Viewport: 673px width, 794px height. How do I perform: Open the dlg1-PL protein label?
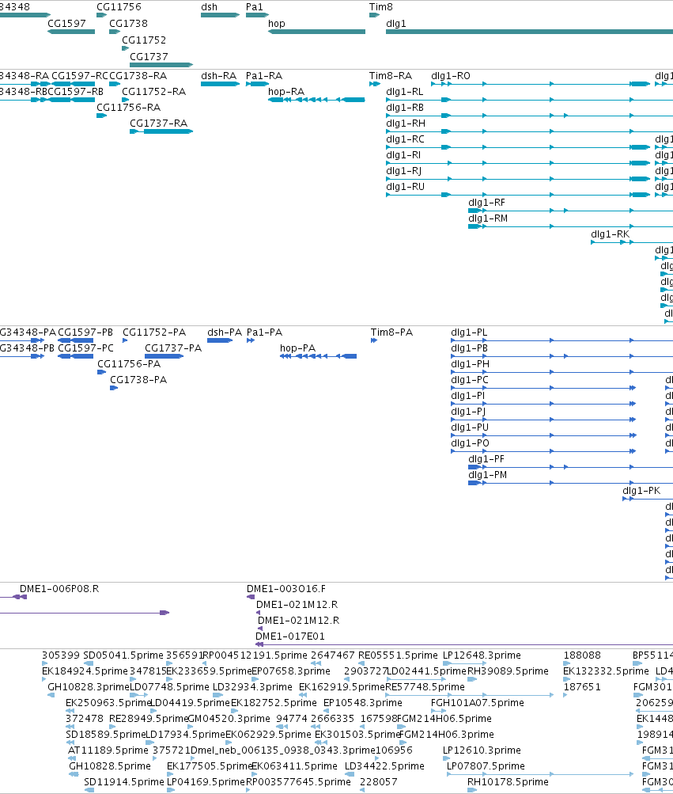click(469, 332)
